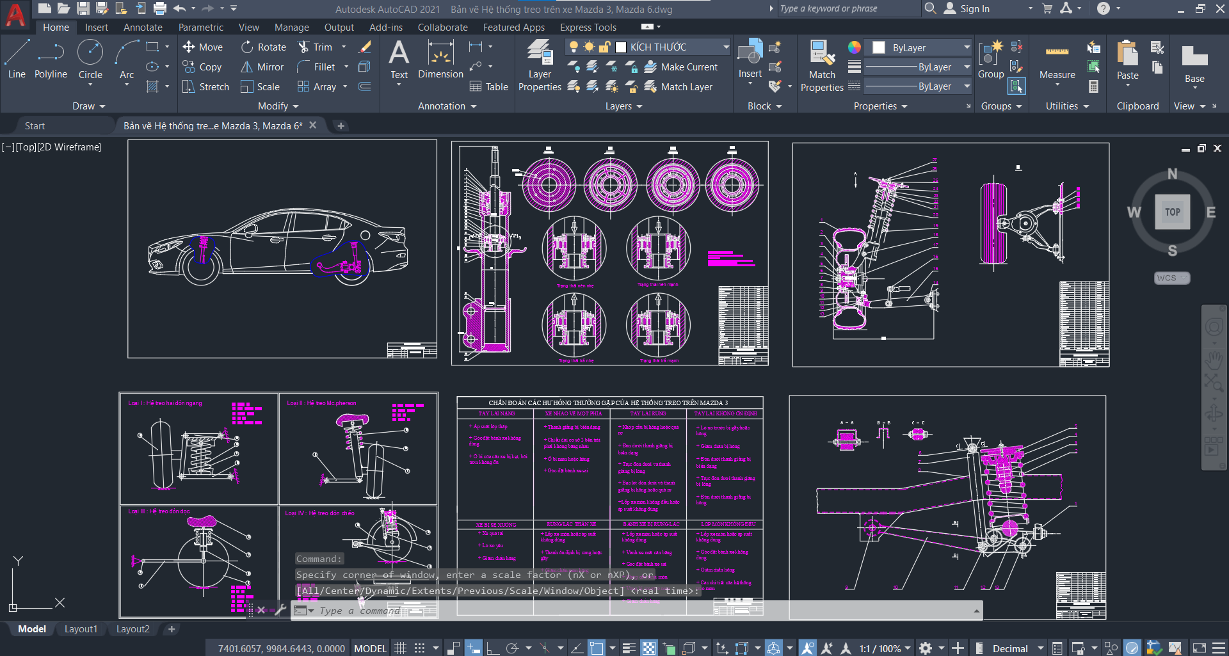Click Match Layer button
The width and height of the screenshot is (1229, 656).
[679, 86]
